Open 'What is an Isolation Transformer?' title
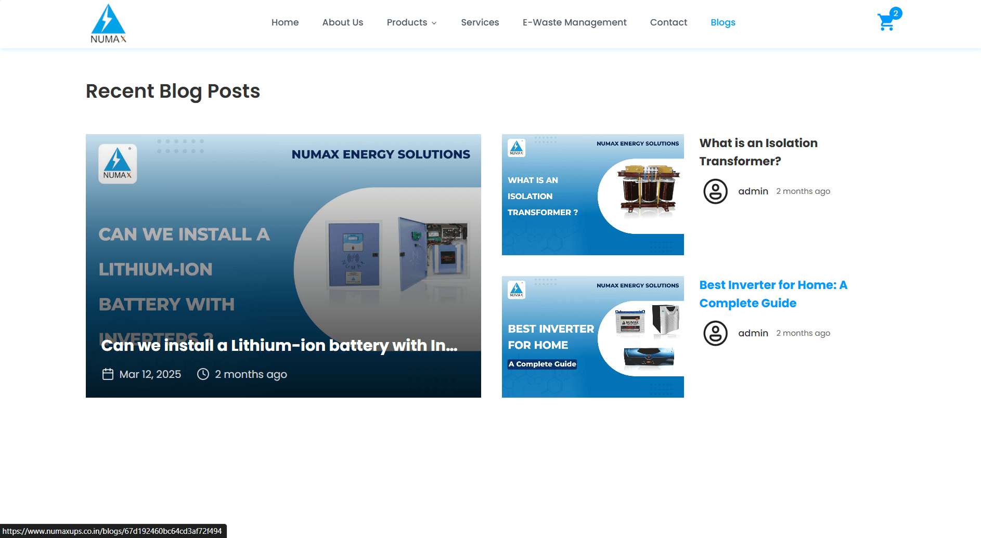This screenshot has height=538, width=981. (x=758, y=152)
